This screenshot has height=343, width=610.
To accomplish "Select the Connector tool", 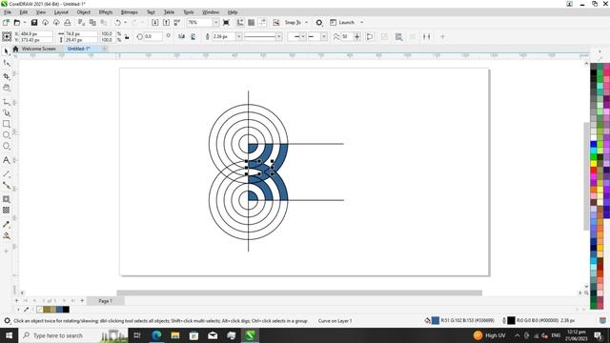I will tap(7, 185).
